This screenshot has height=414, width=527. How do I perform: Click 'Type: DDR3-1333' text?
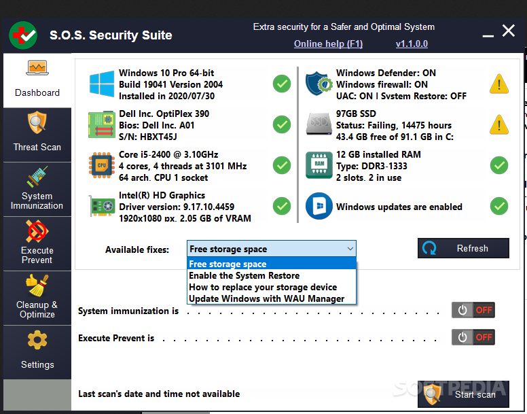tap(371, 166)
